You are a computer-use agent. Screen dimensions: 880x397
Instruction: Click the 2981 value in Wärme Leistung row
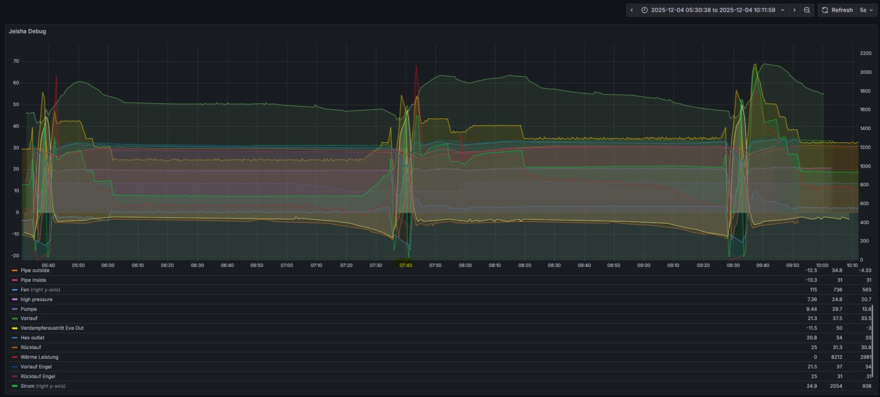click(865, 357)
